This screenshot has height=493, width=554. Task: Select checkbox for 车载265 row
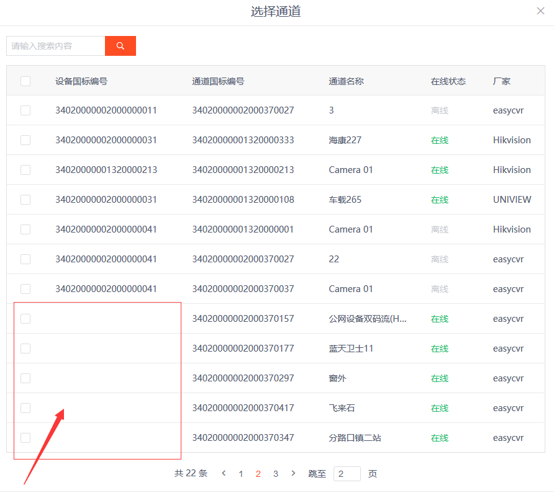tap(25, 200)
